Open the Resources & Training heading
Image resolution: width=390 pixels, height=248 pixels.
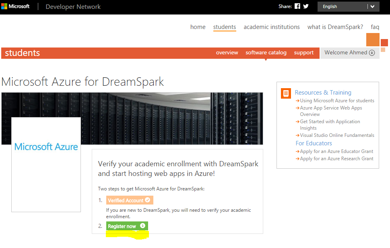(x=323, y=93)
